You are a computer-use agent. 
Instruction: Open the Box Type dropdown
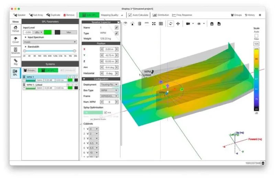pyautogui.click(x=109, y=90)
